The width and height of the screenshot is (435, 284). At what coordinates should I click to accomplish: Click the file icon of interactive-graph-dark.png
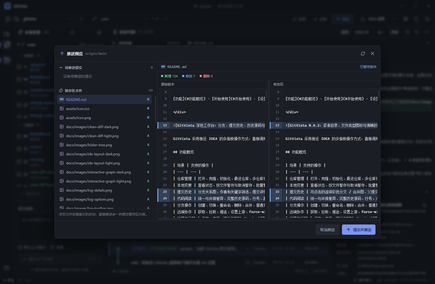point(62,172)
